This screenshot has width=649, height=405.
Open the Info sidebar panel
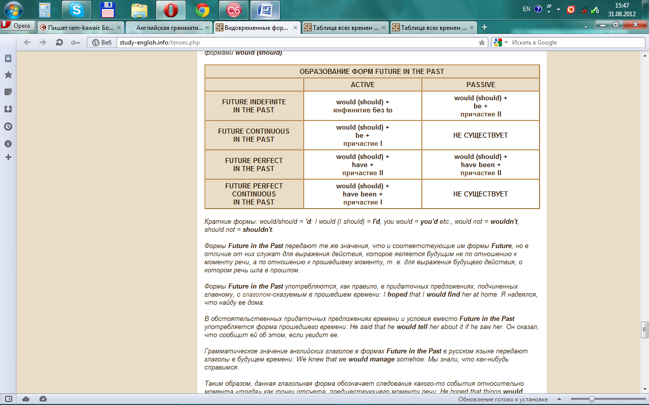8,144
